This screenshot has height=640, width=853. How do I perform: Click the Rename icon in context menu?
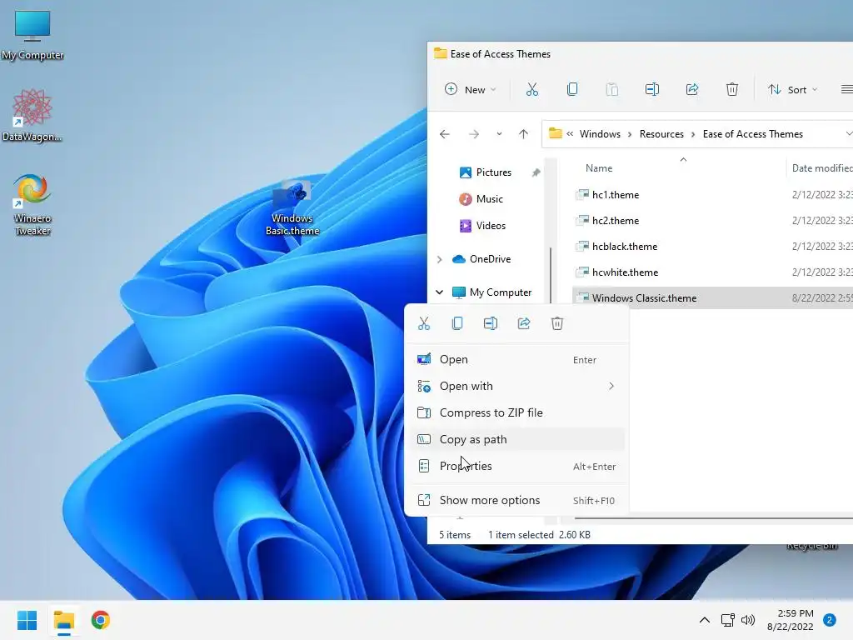pos(490,323)
